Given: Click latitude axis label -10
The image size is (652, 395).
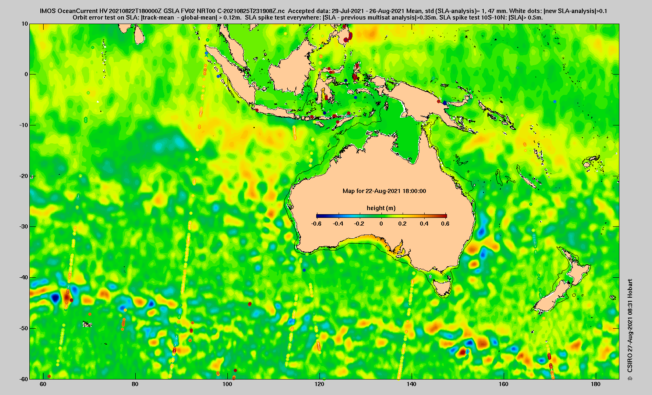Looking at the screenshot, I should [24, 125].
